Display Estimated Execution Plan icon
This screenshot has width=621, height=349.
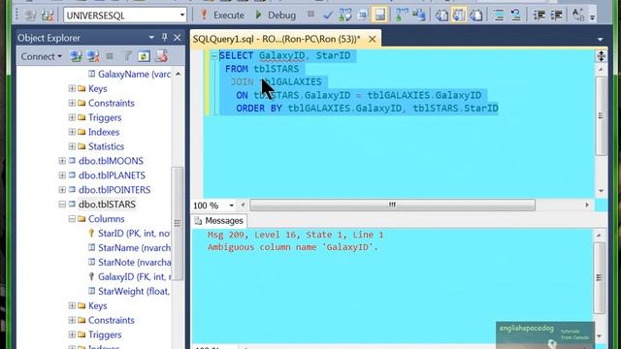[x=345, y=16]
